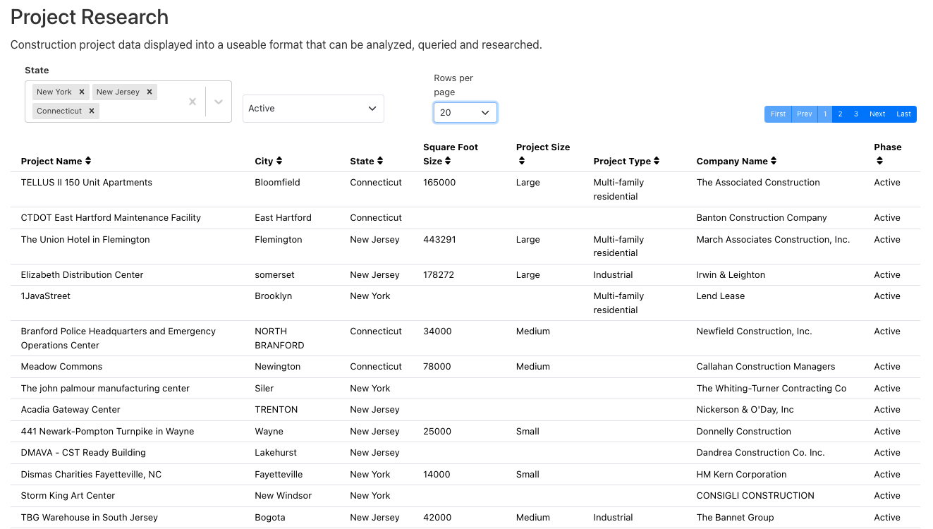Click the Phase column sort icon

879,162
